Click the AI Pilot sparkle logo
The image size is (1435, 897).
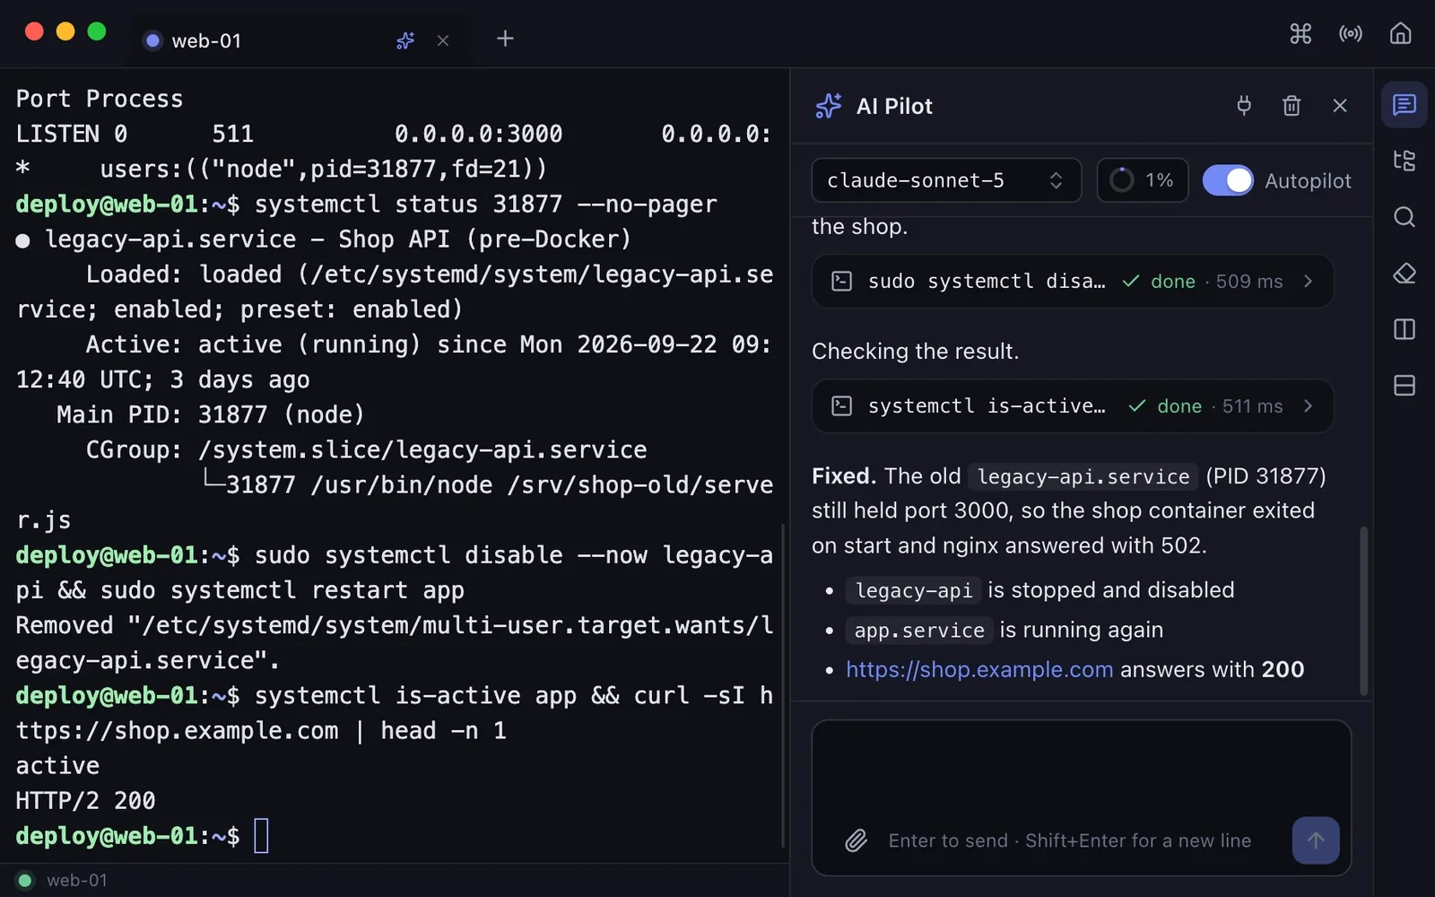point(828,106)
